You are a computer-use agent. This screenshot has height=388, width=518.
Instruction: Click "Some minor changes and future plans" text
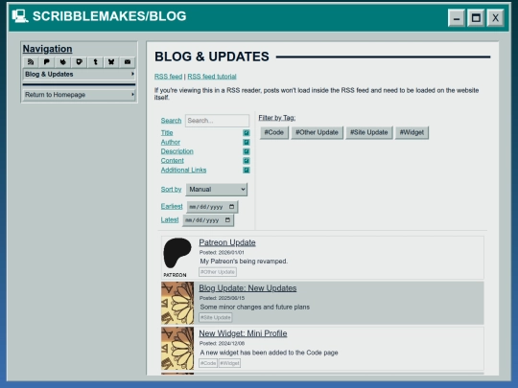click(x=255, y=308)
